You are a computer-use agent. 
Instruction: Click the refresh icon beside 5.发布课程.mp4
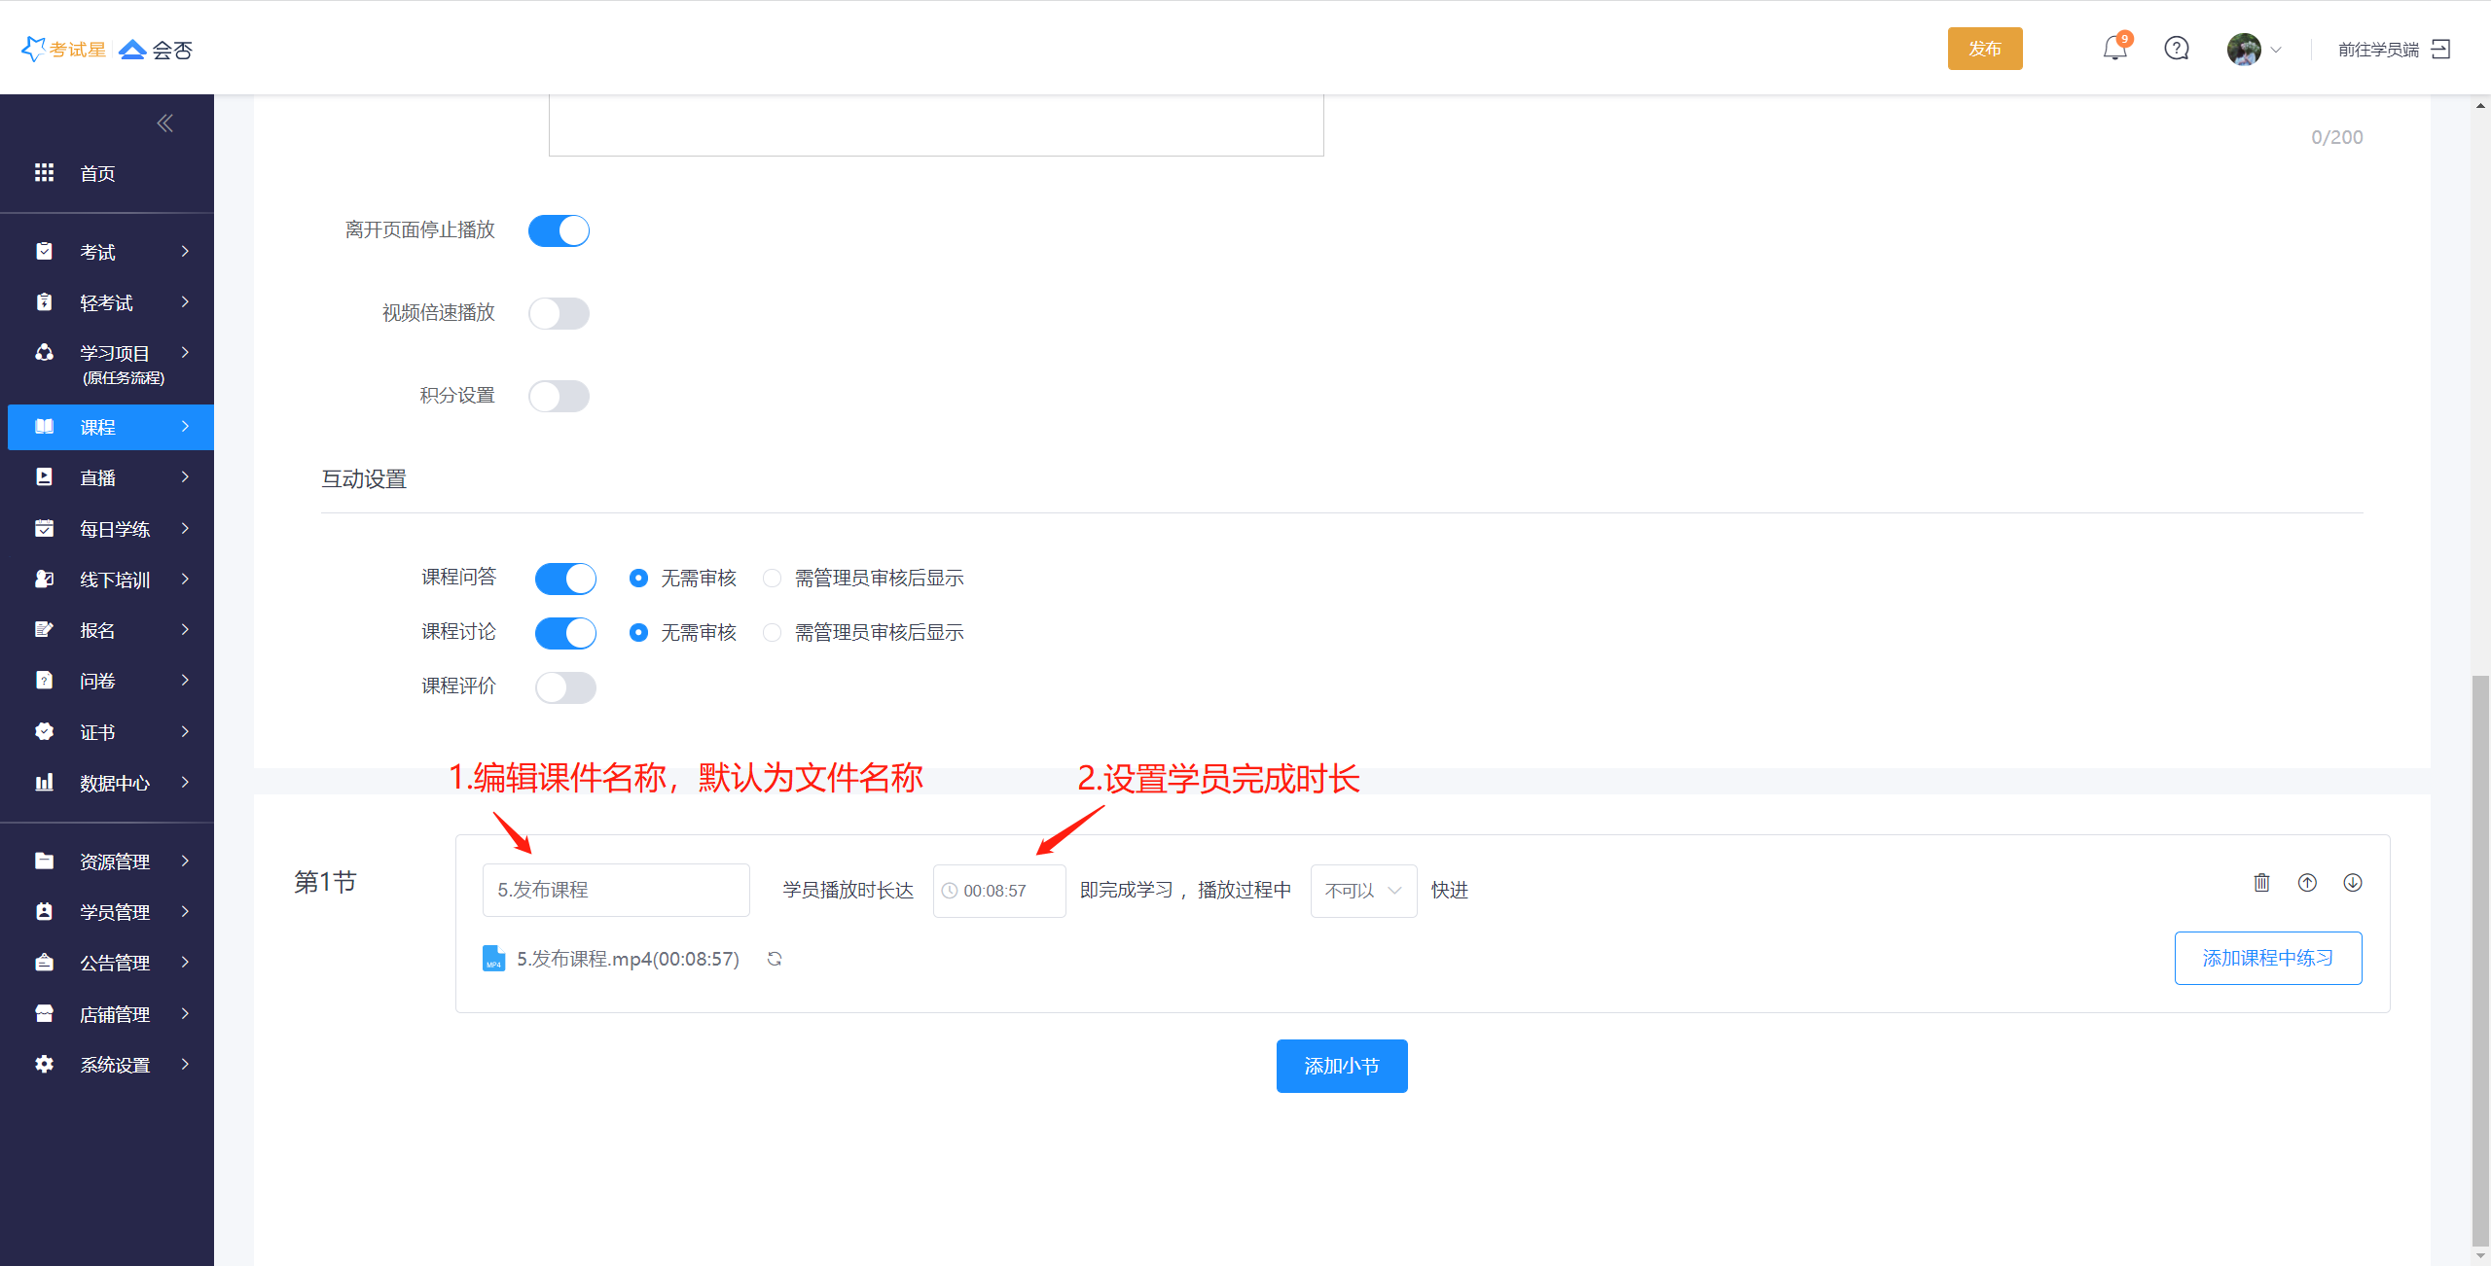775,959
